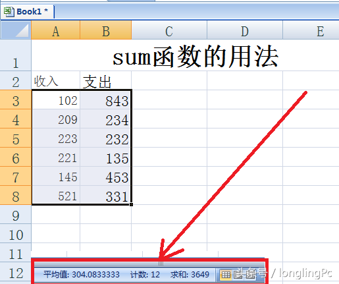
Task: Select column D header
Action: (x=245, y=30)
